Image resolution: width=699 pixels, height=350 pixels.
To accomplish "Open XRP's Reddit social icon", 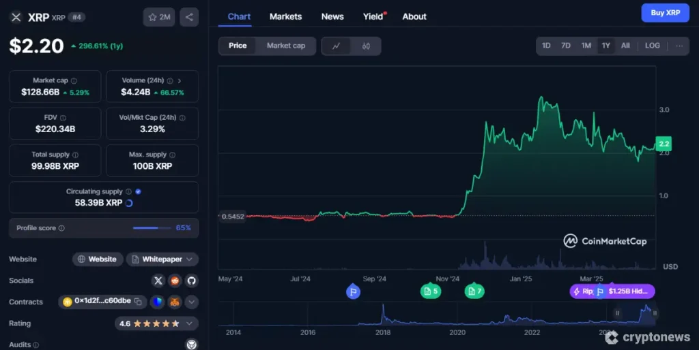I will [175, 281].
